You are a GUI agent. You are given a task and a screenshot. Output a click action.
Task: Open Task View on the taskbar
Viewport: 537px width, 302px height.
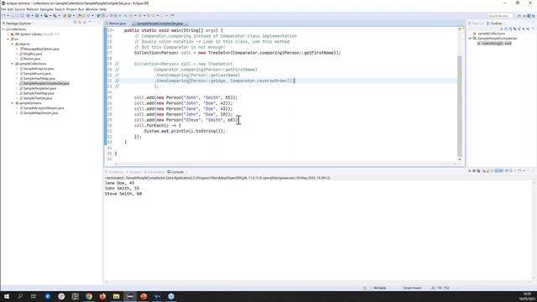(x=34, y=296)
